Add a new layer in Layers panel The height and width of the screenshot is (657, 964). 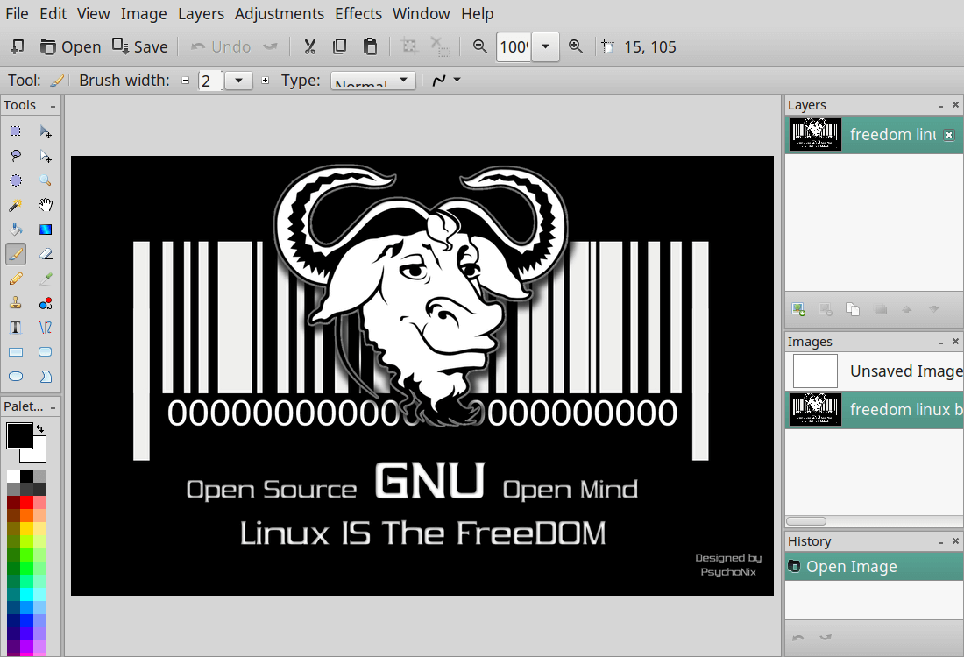798,308
